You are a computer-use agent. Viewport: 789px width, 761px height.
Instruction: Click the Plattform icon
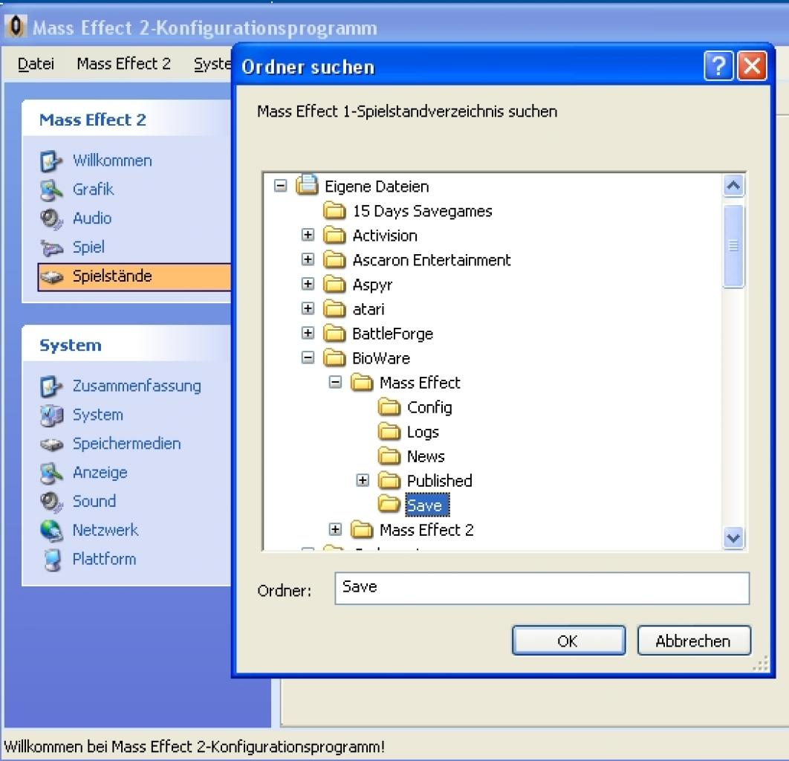coord(51,560)
